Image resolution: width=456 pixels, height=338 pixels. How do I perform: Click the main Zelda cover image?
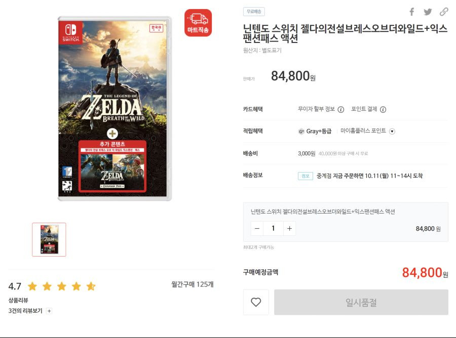click(x=115, y=109)
